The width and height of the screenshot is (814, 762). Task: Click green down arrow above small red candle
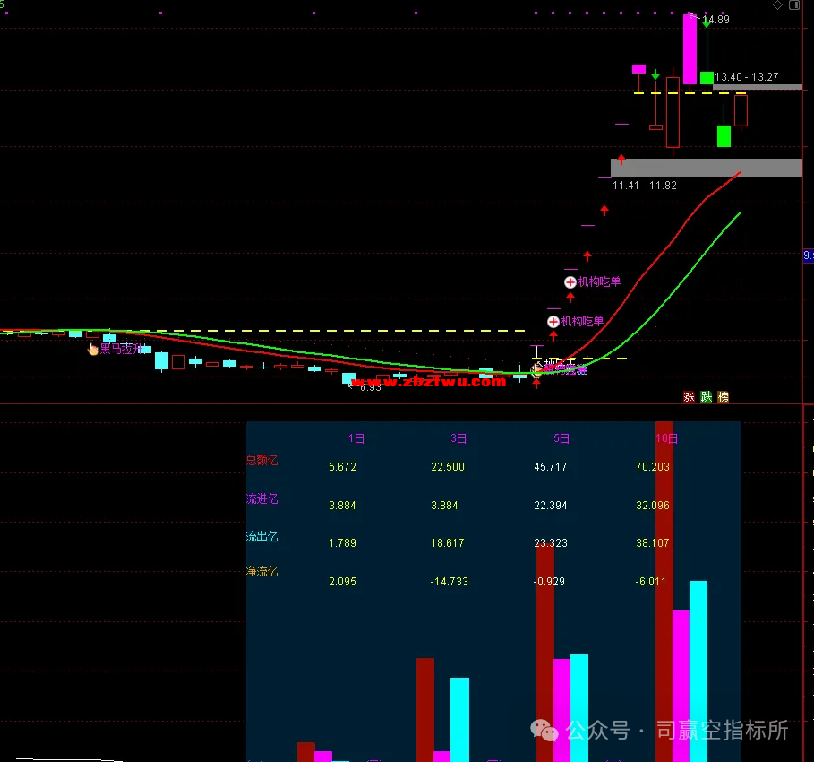655,74
